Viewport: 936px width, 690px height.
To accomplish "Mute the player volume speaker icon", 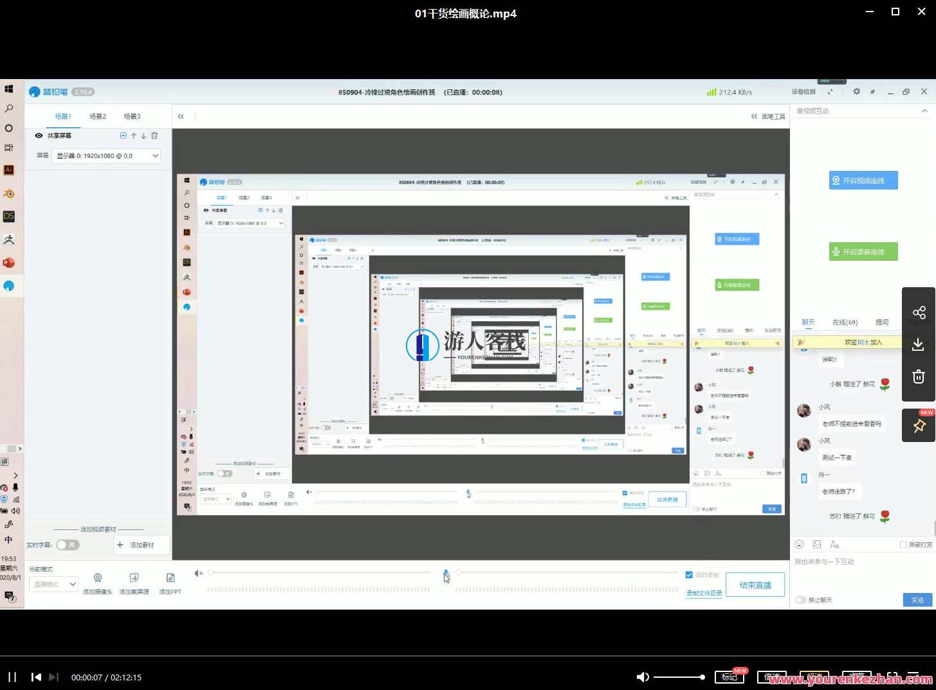I will 642,677.
